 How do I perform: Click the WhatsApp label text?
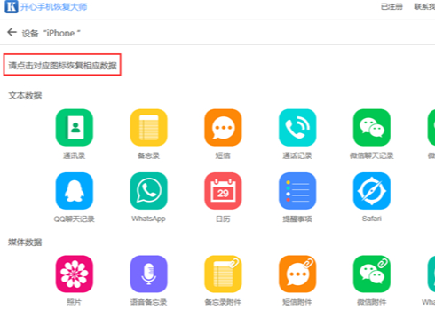(x=148, y=219)
